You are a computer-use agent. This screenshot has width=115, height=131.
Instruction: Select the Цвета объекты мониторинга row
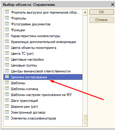[43, 48]
